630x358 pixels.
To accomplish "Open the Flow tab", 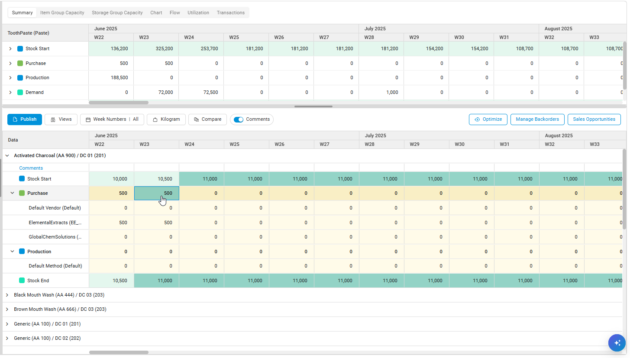I will tap(175, 13).
